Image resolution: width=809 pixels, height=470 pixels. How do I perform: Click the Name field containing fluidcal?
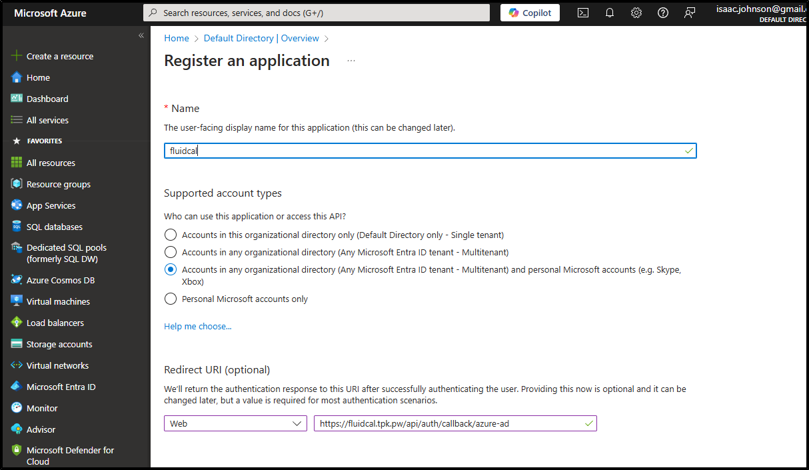pyautogui.click(x=430, y=151)
